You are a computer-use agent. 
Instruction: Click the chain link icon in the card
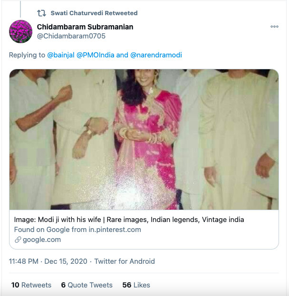pos(18,240)
